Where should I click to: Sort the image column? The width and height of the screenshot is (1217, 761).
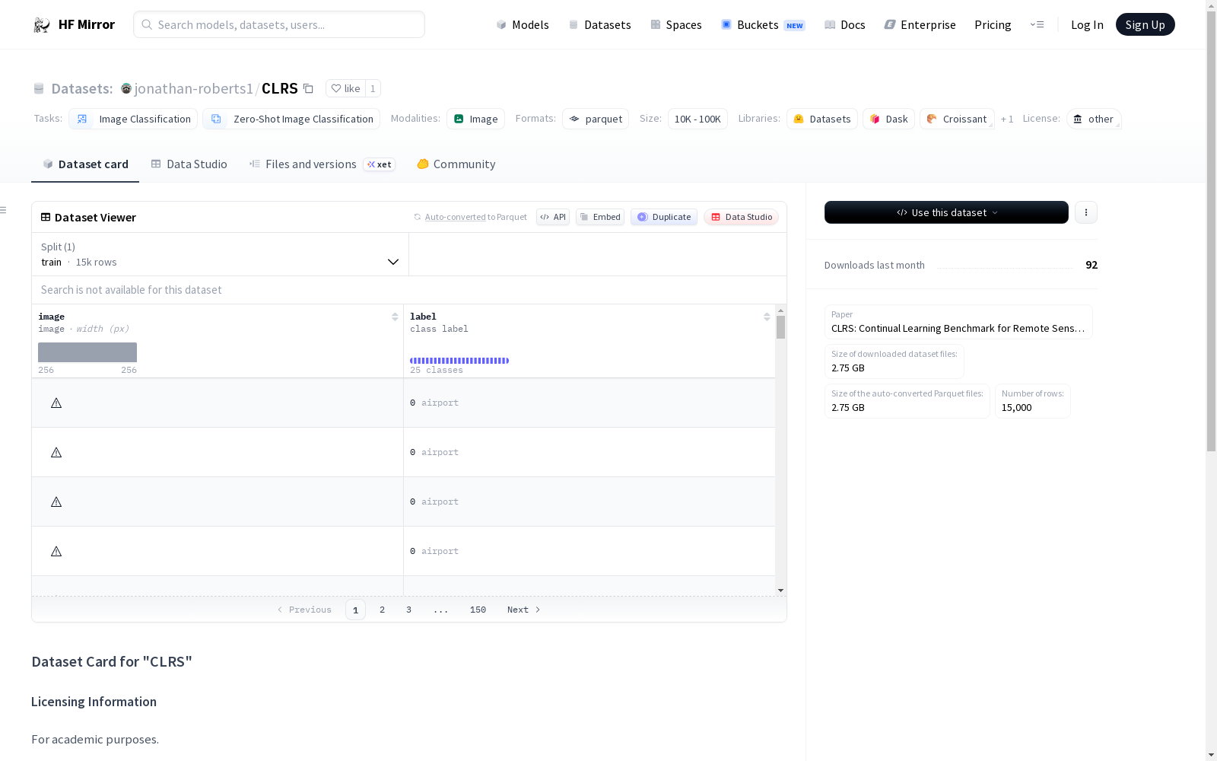[395, 317]
